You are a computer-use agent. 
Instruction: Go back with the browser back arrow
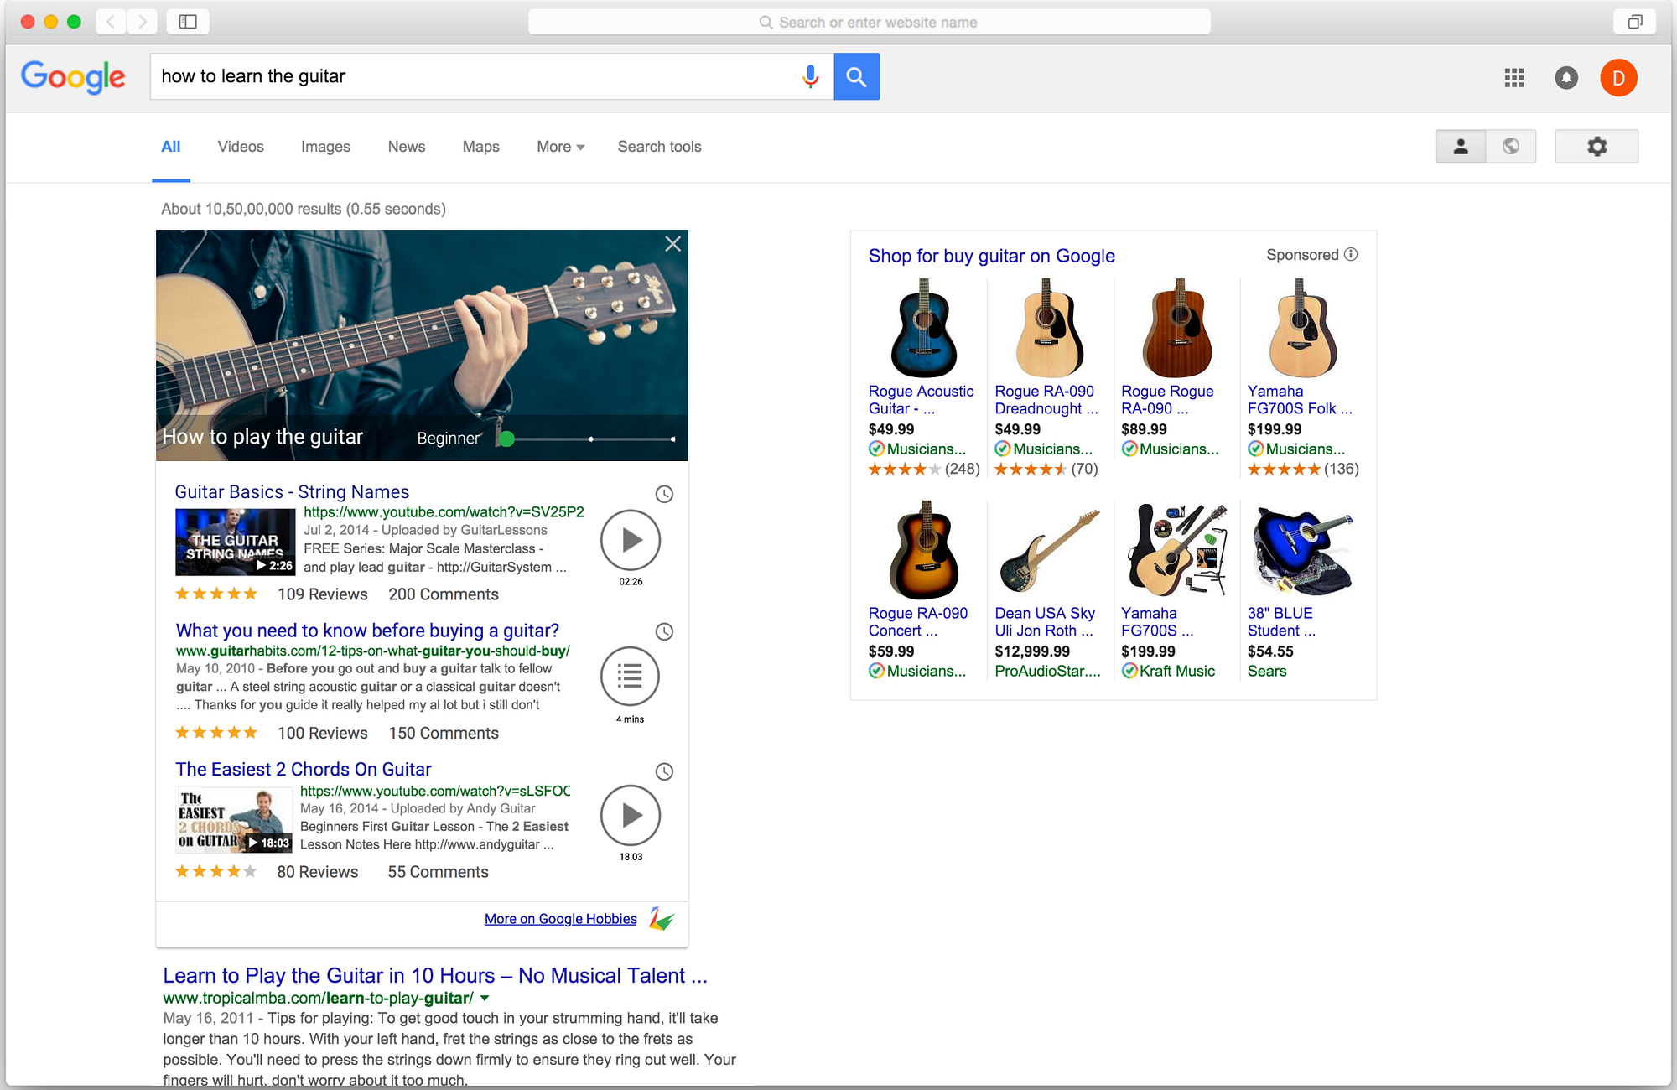click(x=111, y=22)
